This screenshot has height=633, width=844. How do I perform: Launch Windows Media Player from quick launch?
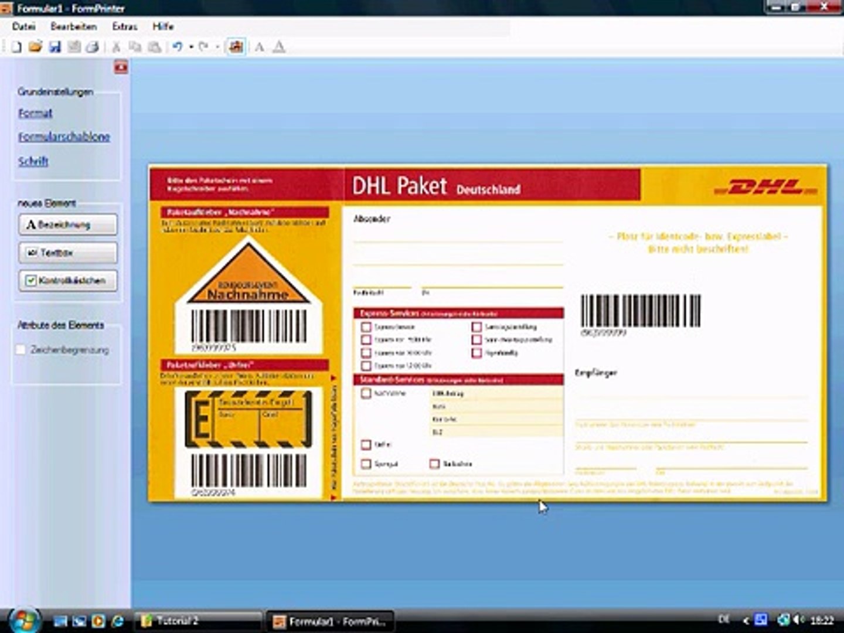(98, 621)
